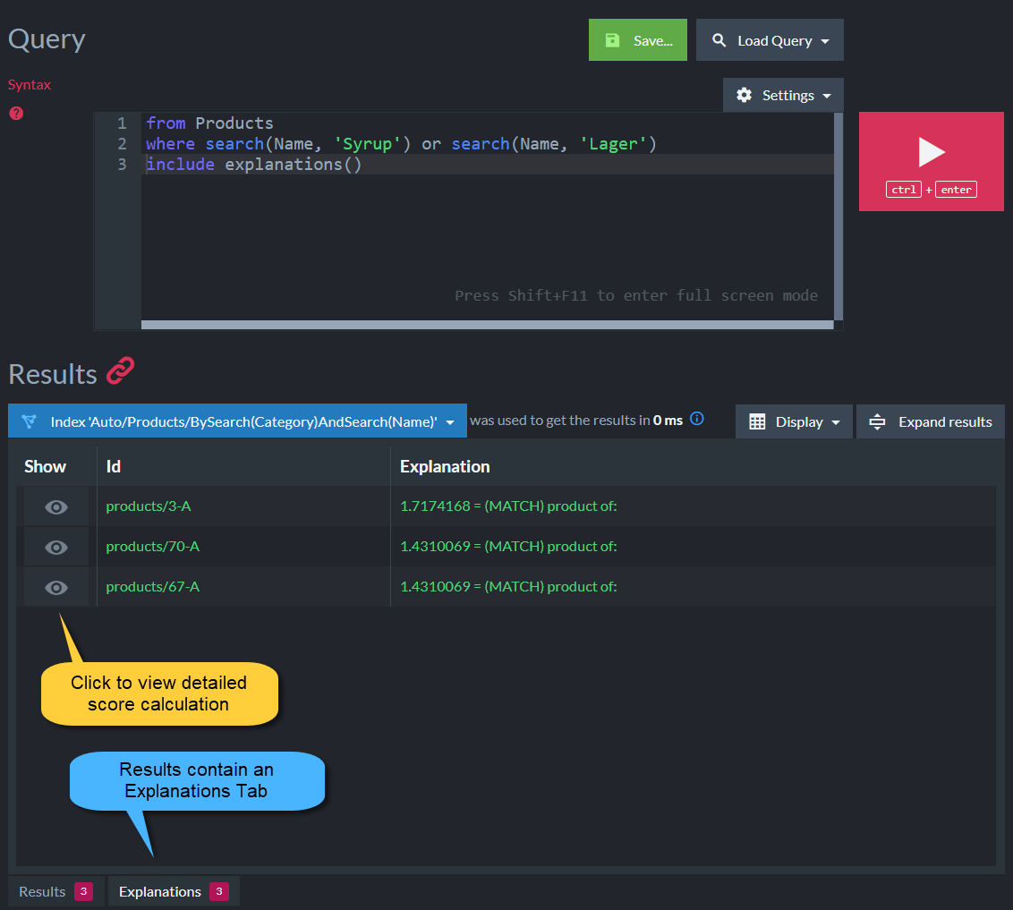
Task: Select the Explanations tab
Action: coord(174,892)
